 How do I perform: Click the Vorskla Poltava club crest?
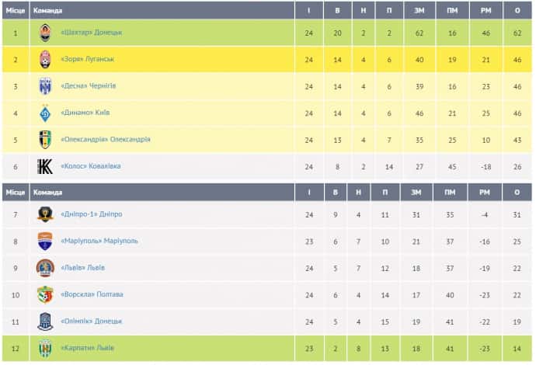[x=45, y=294]
